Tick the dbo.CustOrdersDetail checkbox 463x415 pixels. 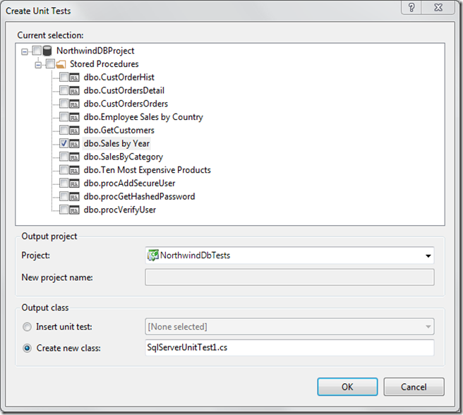click(x=64, y=90)
